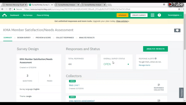Open the Chrome three-dot menu
Screen dimensions: 186x105
tap(183, 9)
